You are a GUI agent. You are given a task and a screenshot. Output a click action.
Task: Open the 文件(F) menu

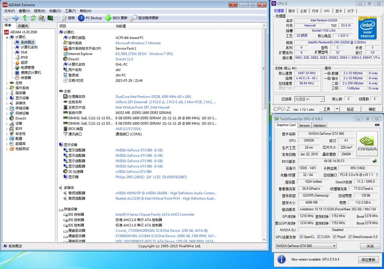(9, 11)
